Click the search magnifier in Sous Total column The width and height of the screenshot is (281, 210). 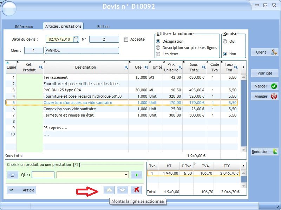204,67
